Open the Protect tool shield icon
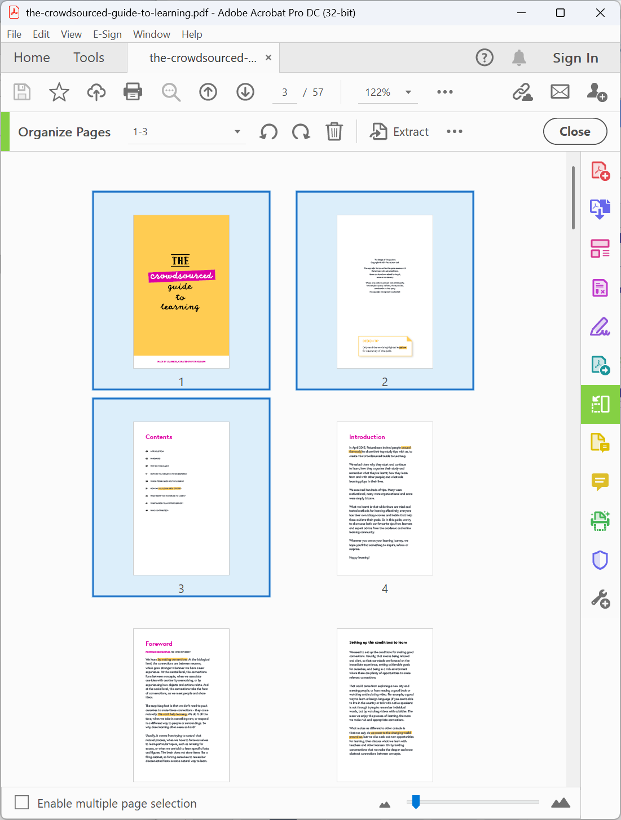This screenshot has height=820, width=621. coord(600,560)
